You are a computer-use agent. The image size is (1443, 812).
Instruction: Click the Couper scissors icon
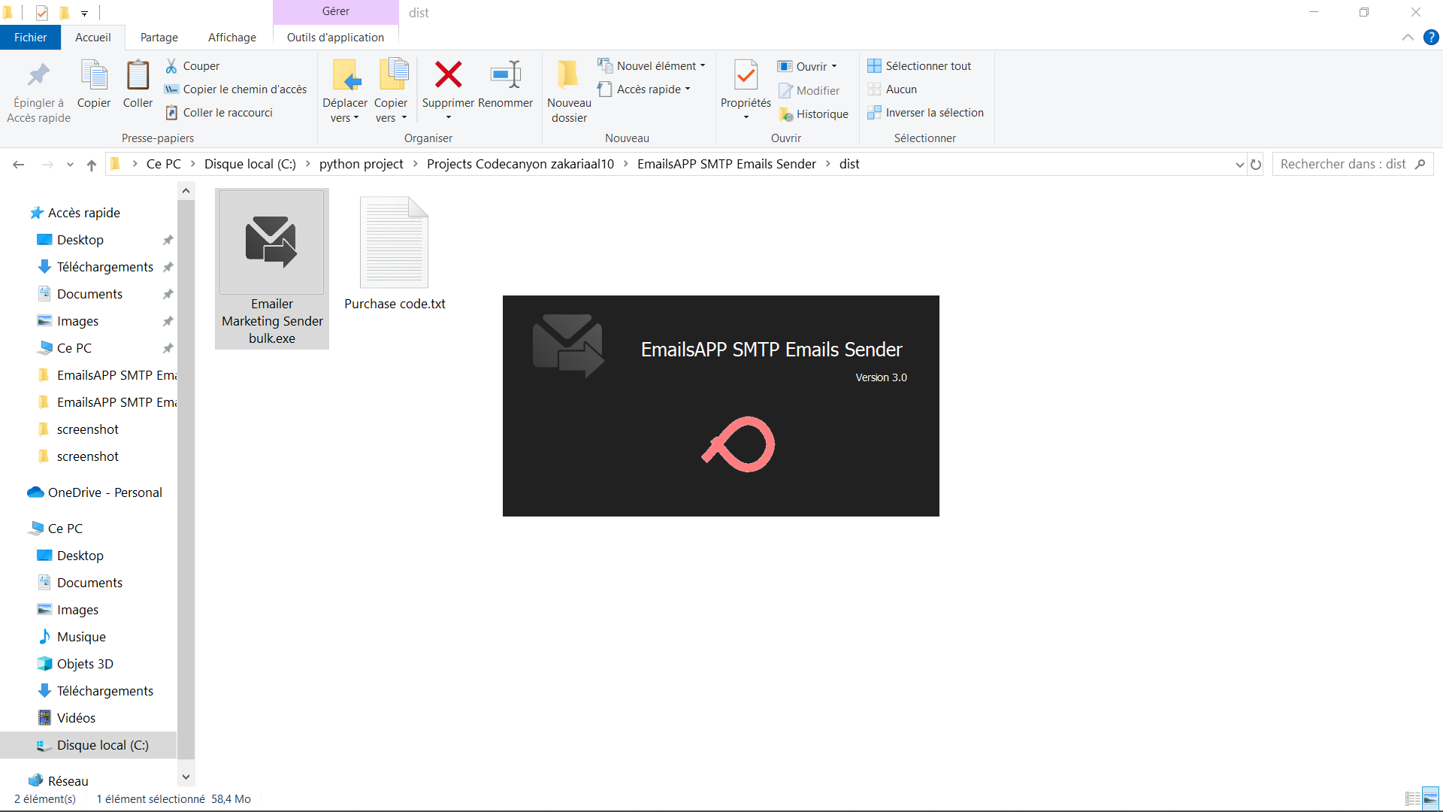coord(171,66)
